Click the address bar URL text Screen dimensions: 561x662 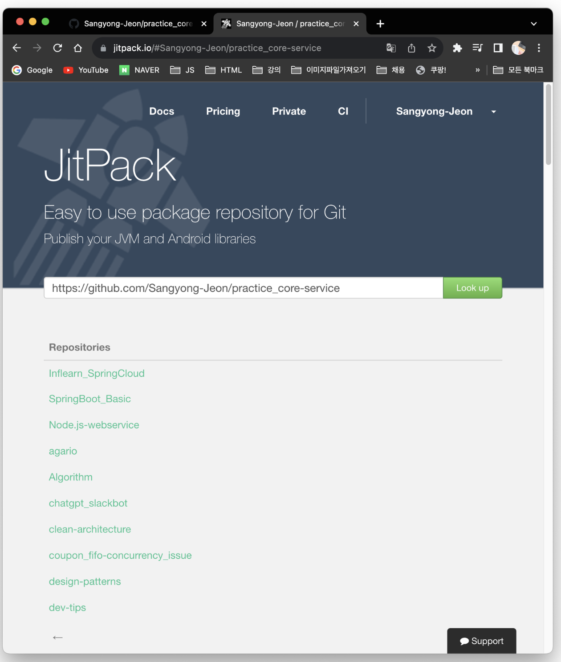217,48
